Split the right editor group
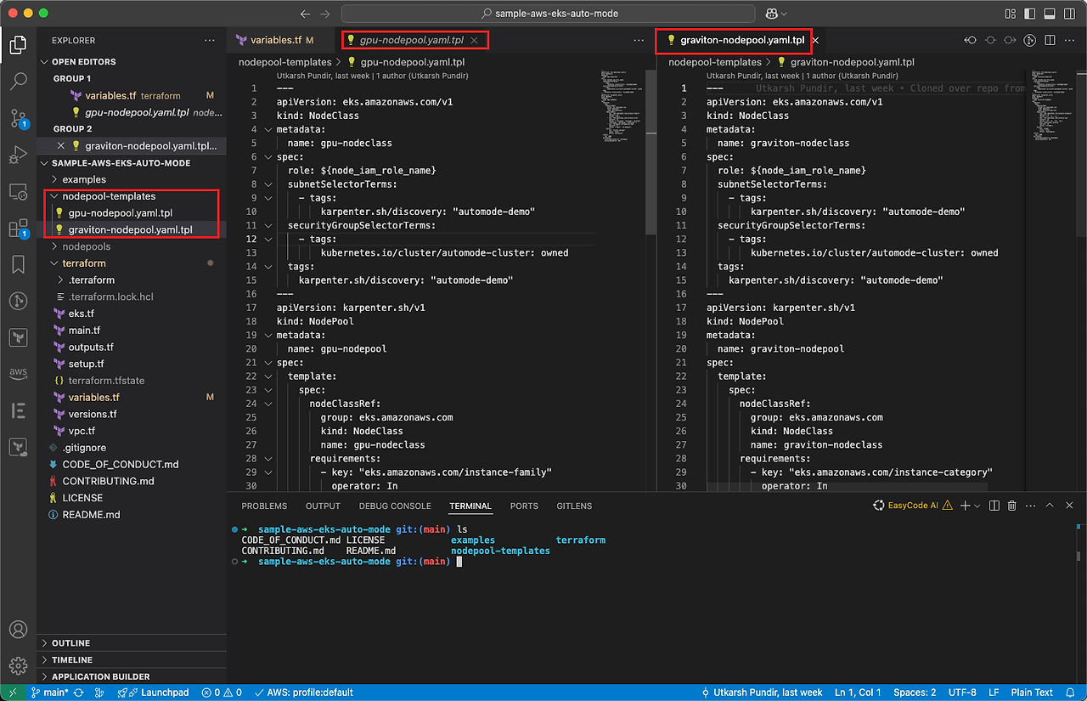Viewport: 1087px width, 701px height. pos(1050,40)
